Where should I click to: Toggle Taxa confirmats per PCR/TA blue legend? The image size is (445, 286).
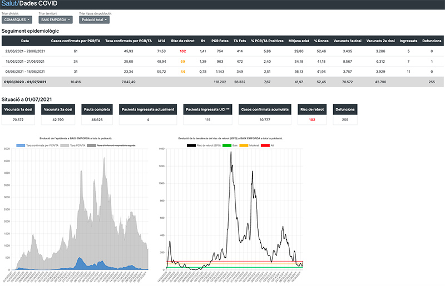click(x=37, y=145)
